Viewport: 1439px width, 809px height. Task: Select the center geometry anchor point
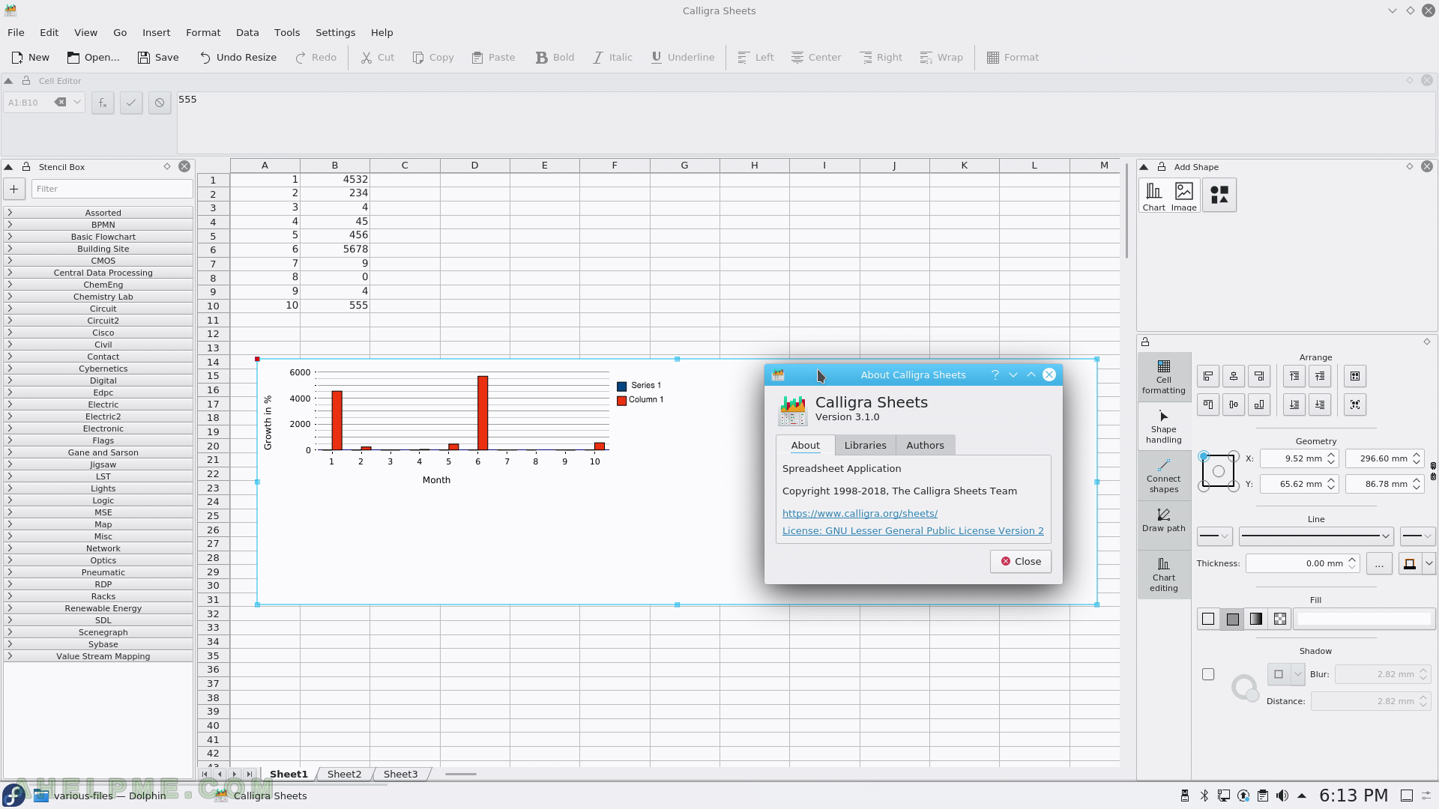[x=1219, y=471]
